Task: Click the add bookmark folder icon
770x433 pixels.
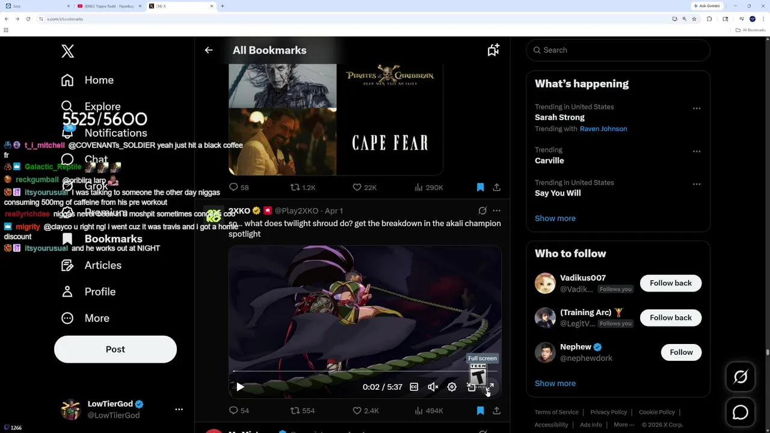Action: pyautogui.click(x=493, y=51)
